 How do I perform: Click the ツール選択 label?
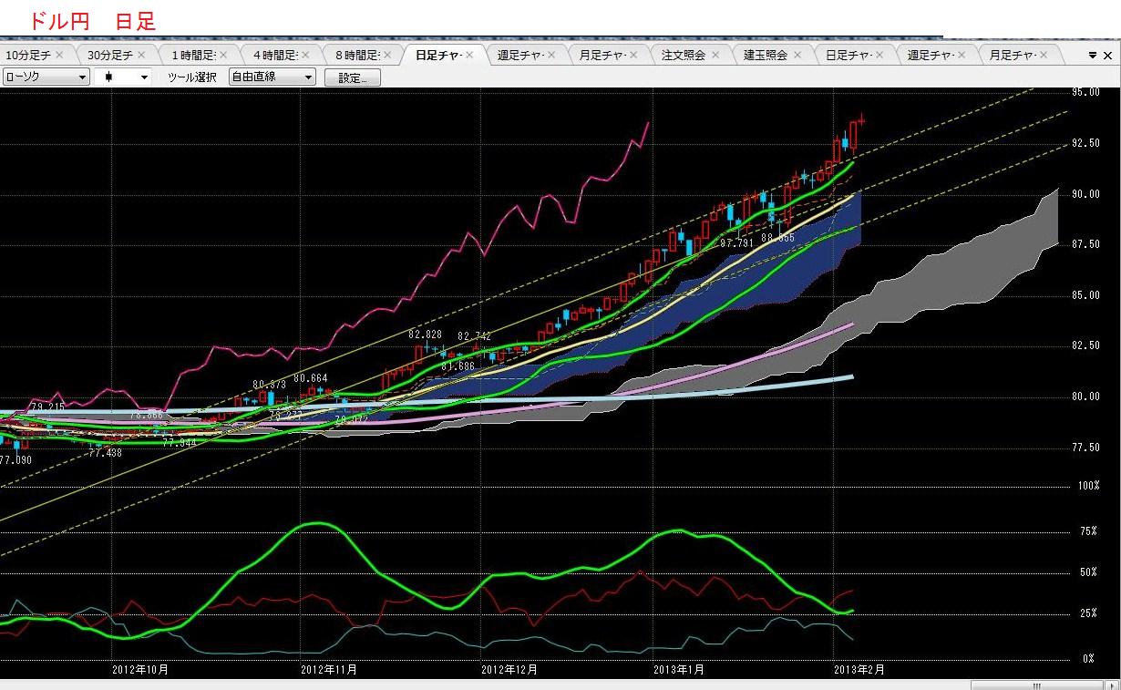click(192, 77)
